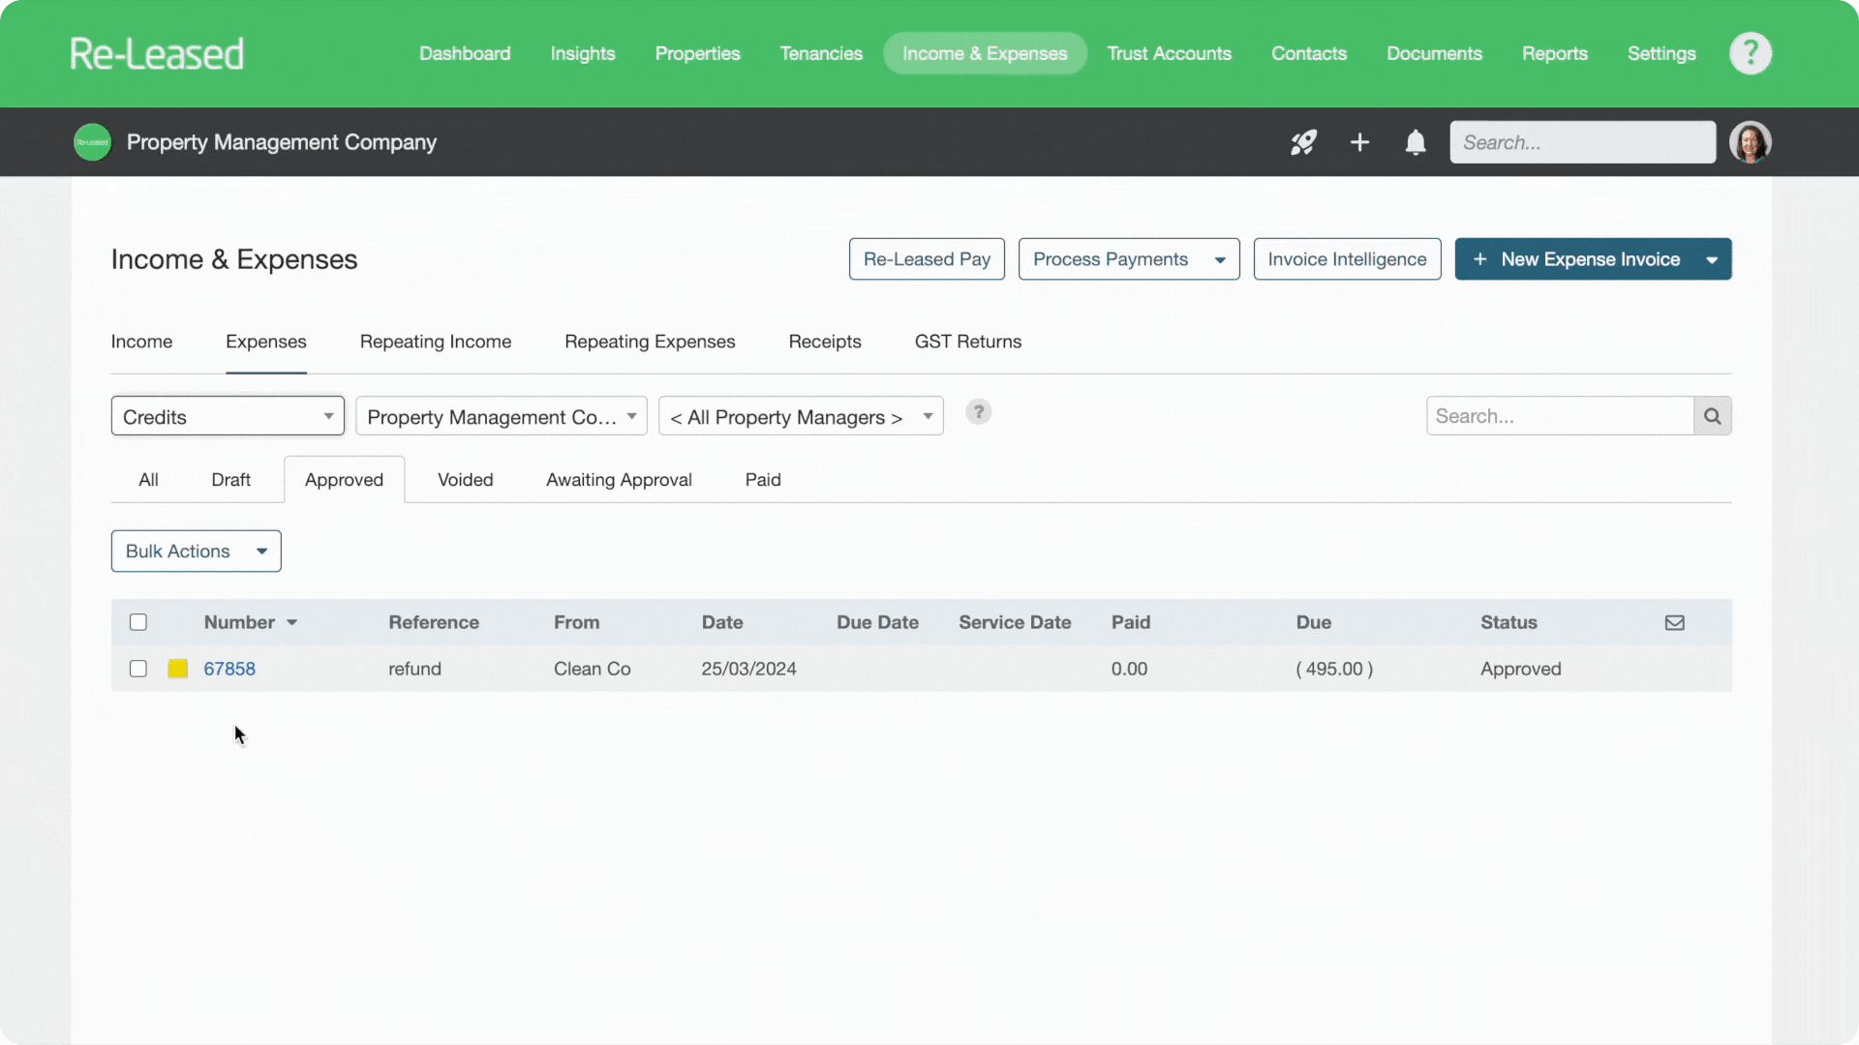
Task: Click the envelope icon in table header
Action: (x=1674, y=622)
